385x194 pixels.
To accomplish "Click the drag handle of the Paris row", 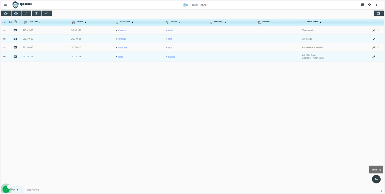I will tap(4, 57).
